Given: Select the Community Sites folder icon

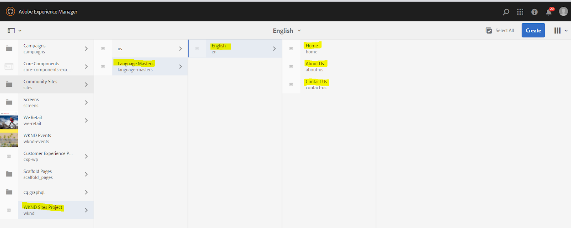Looking at the screenshot, I should click(9, 85).
